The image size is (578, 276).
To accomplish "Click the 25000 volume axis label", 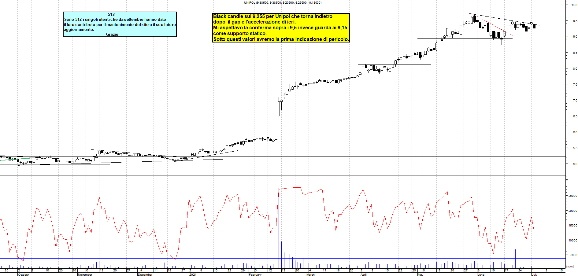I will click(x=573, y=196).
